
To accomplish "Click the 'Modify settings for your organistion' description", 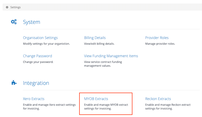I will (x=46, y=44).
